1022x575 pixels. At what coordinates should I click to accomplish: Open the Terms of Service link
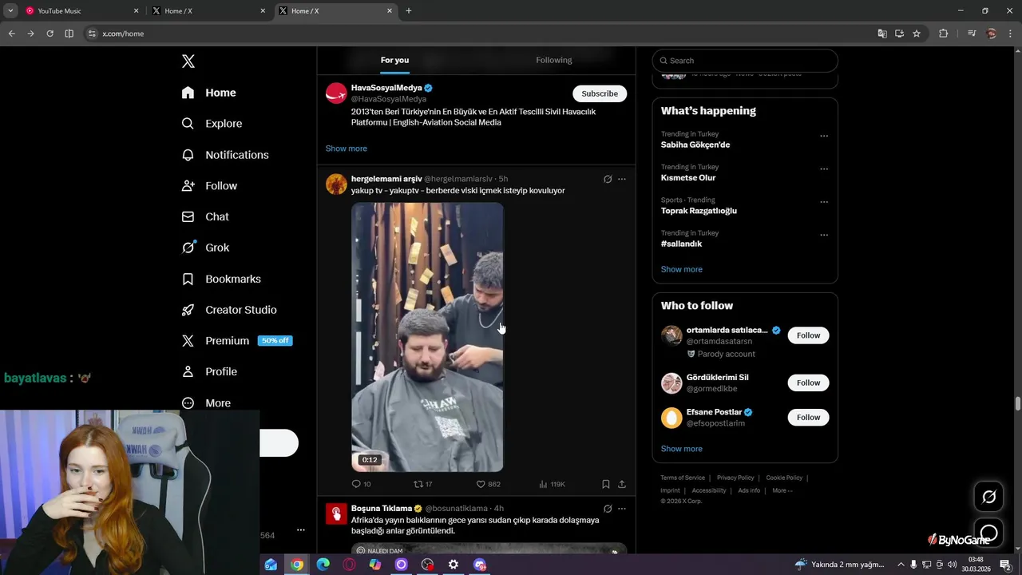(x=683, y=478)
